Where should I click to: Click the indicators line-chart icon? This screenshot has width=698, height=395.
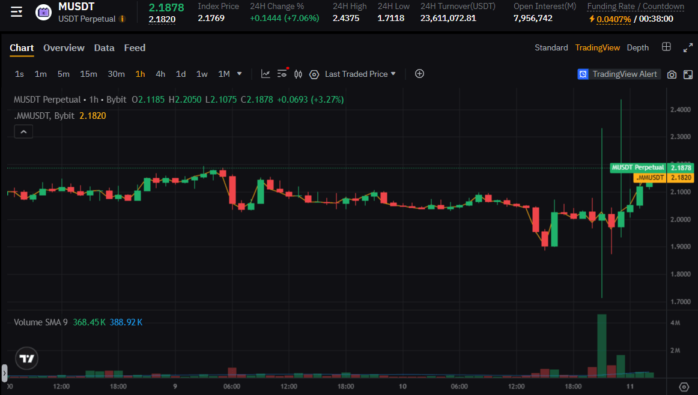266,74
